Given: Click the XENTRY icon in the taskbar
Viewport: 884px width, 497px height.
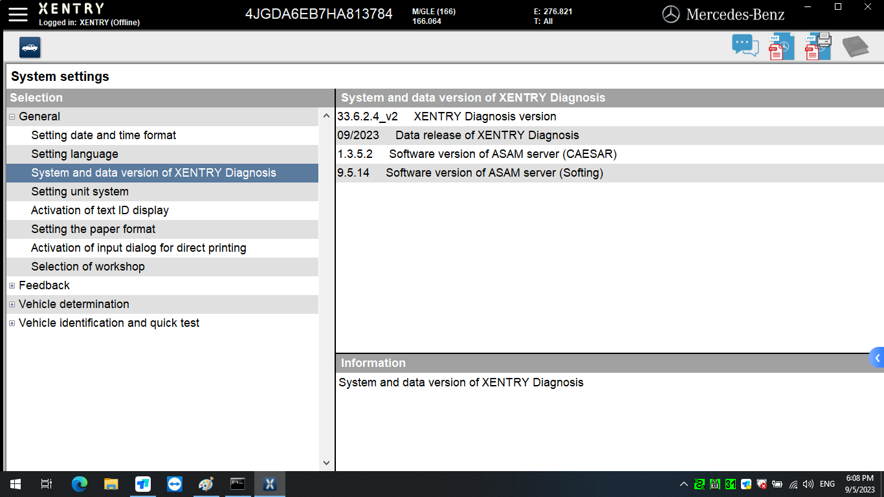Looking at the screenshot, I should pyautogui.click(x=269, y=484).
